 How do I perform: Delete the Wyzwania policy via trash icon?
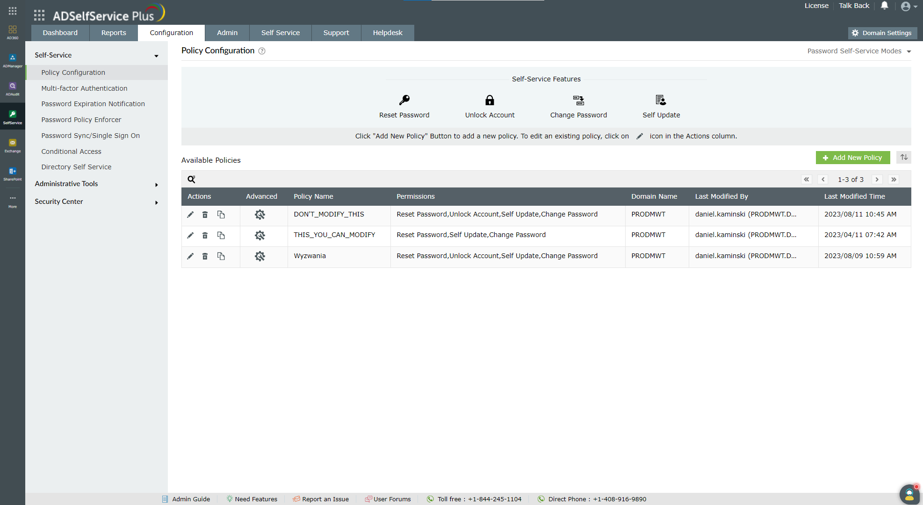click(x=205, y=256)
